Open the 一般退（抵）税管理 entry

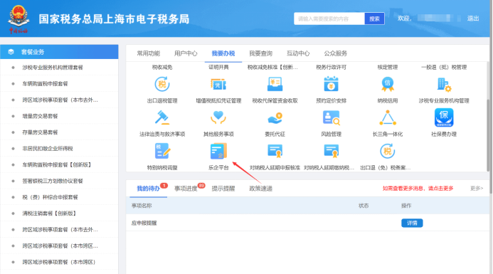(x=444, y=68)
